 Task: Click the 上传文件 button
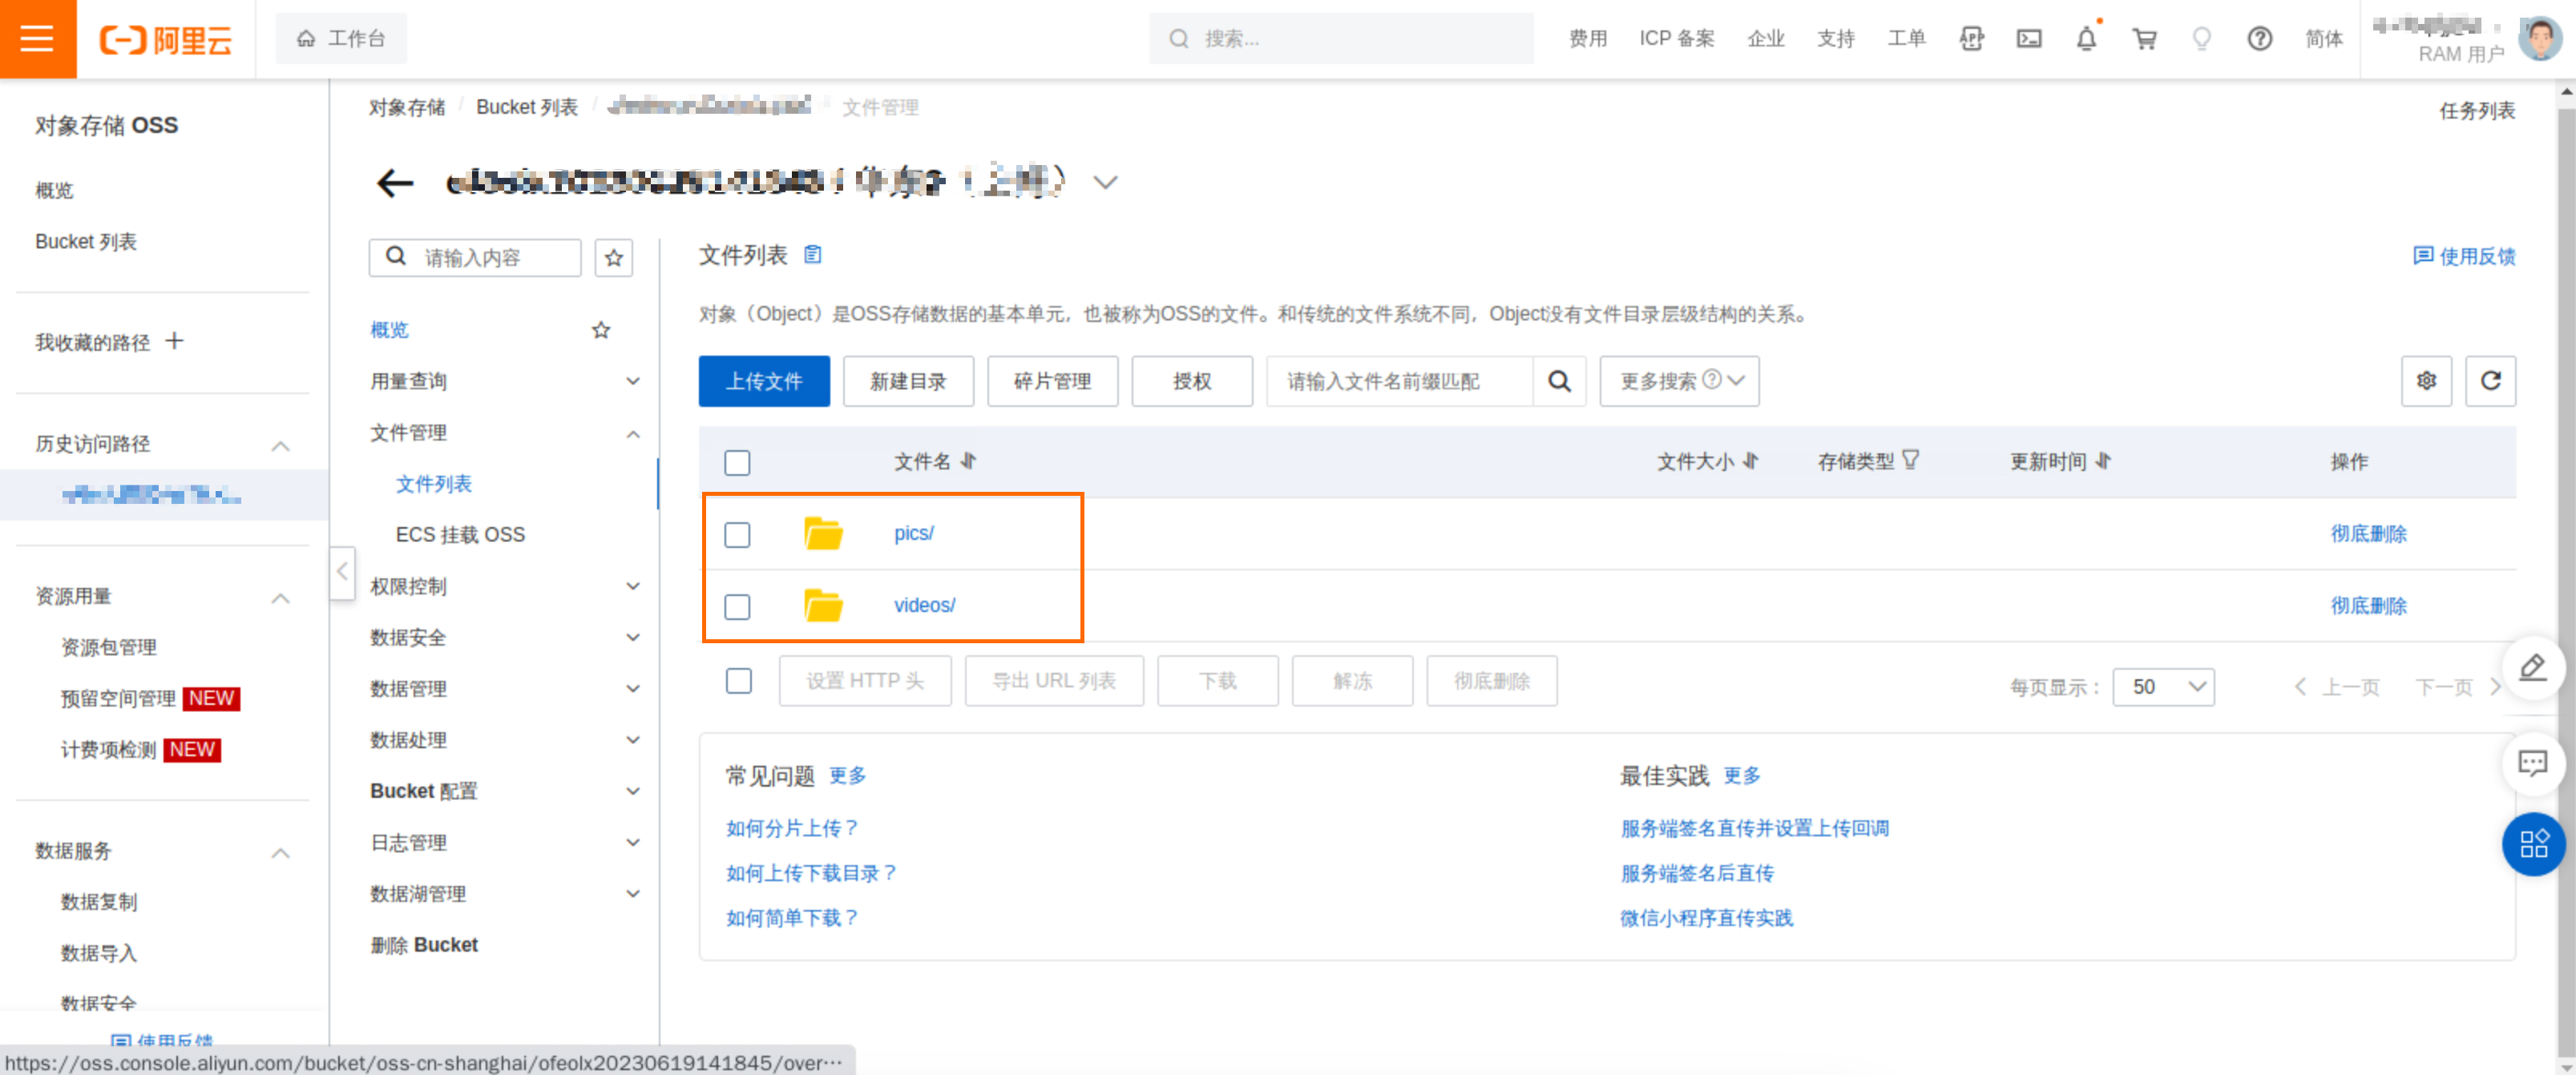[764, 380]
